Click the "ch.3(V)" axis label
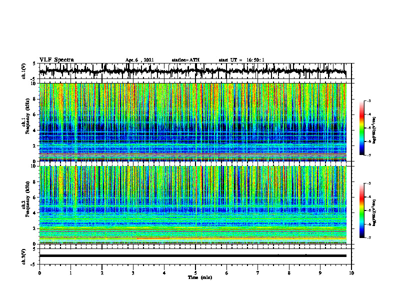 pyautogui.click(x=23, y=256)
